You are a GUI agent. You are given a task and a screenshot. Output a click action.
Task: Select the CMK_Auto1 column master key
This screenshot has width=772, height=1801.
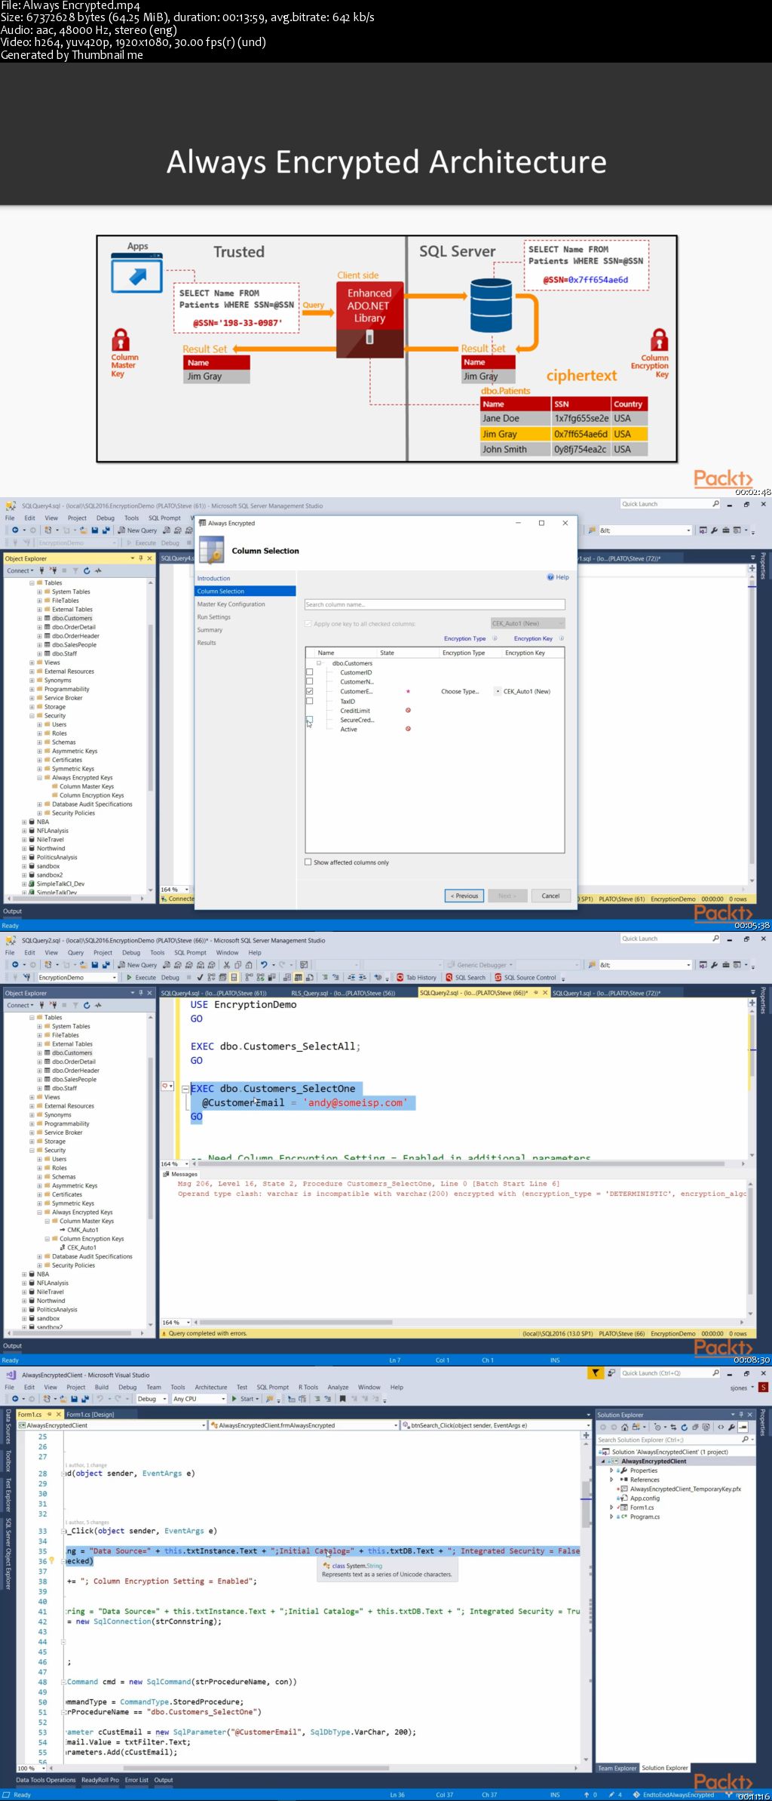click(82, 1230)
